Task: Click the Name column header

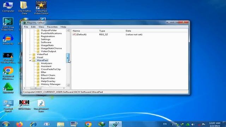Action: click(76, 31)
